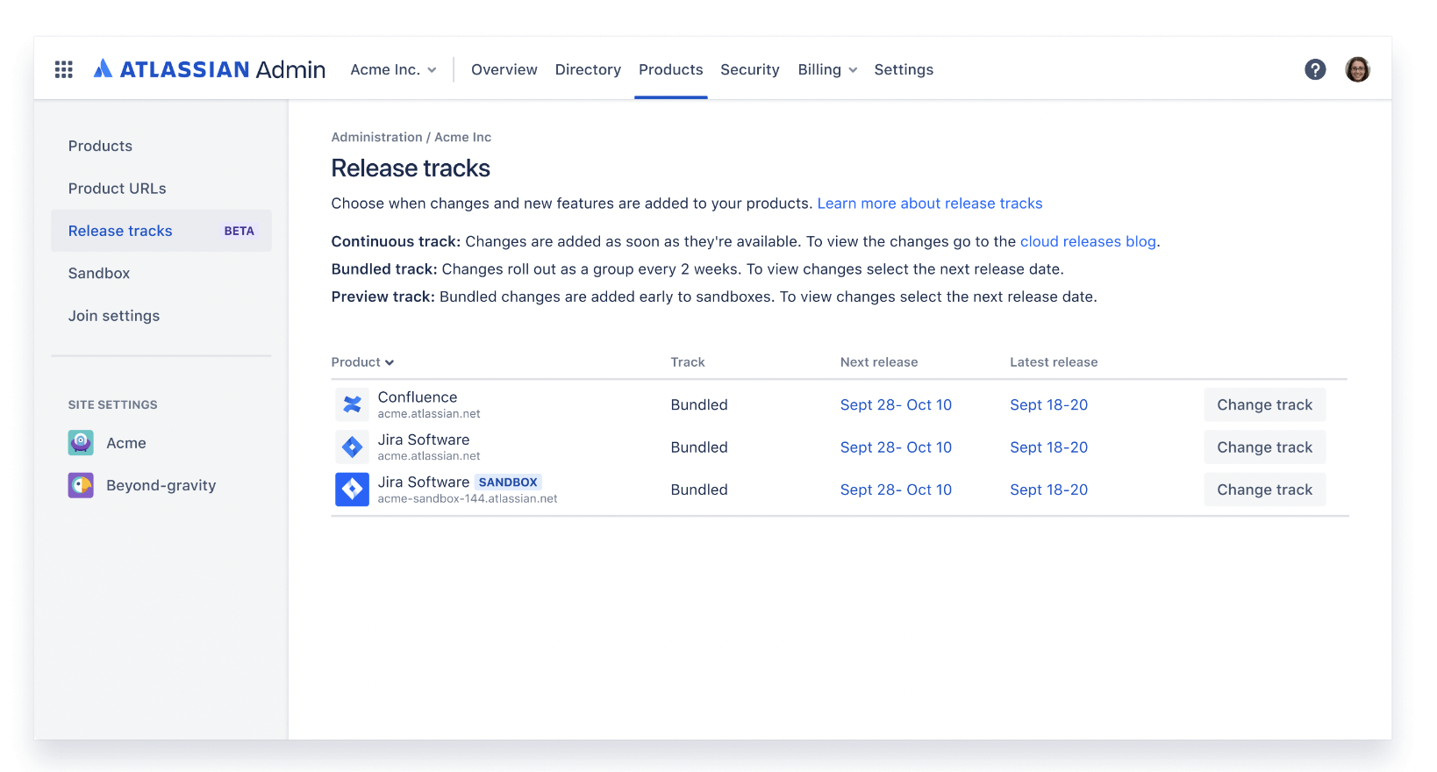
Task: Open Confluence next release Sept 28- Oct 10
Action: 896,404
